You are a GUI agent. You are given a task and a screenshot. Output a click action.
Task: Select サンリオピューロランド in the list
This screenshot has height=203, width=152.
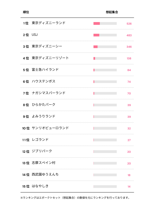click(x=50, y=128)
